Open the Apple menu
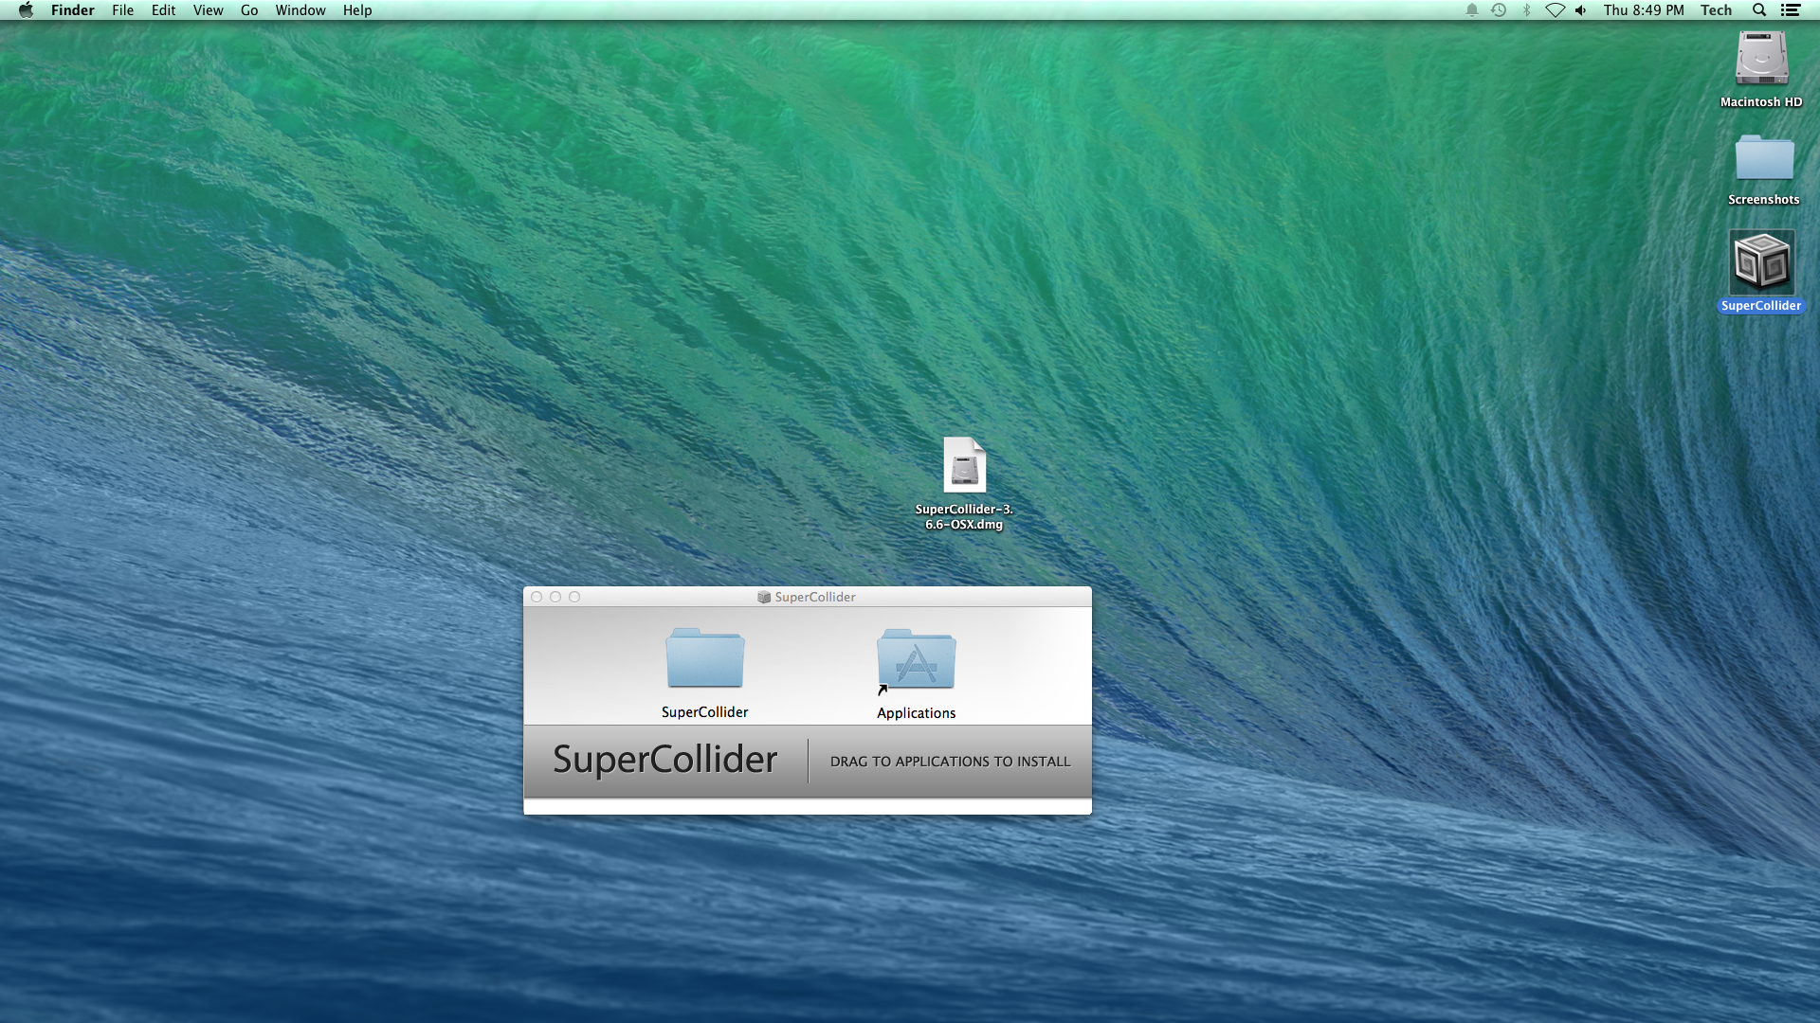The width and height of the screenshot is (1820, 1023). point(26,10)
